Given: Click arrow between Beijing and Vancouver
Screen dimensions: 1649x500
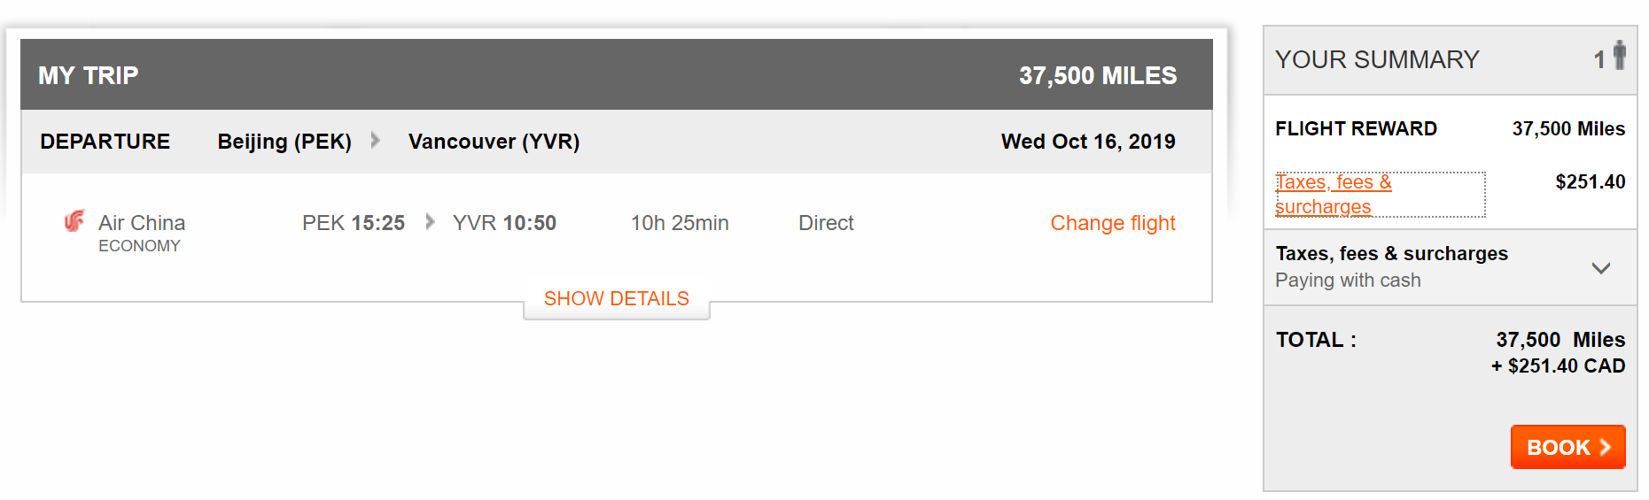Looking at the screenshot, I should coord(376,140).
